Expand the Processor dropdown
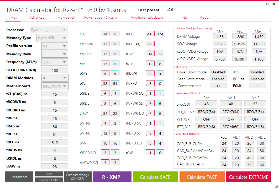Image resolution: width=279 pixels, height=189 pixels. coord(49,30)
